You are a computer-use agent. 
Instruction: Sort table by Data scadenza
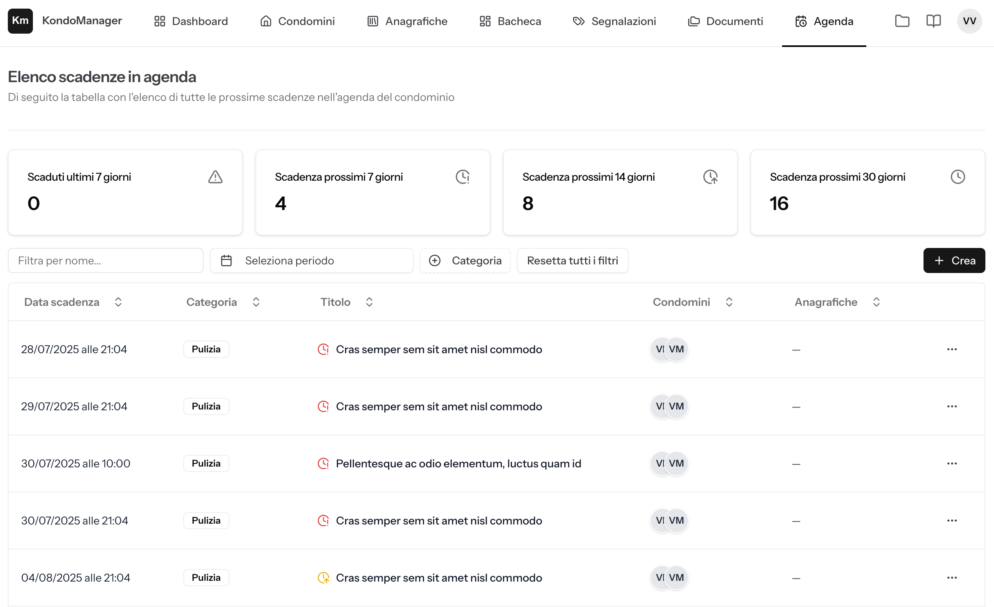(73, 302)
